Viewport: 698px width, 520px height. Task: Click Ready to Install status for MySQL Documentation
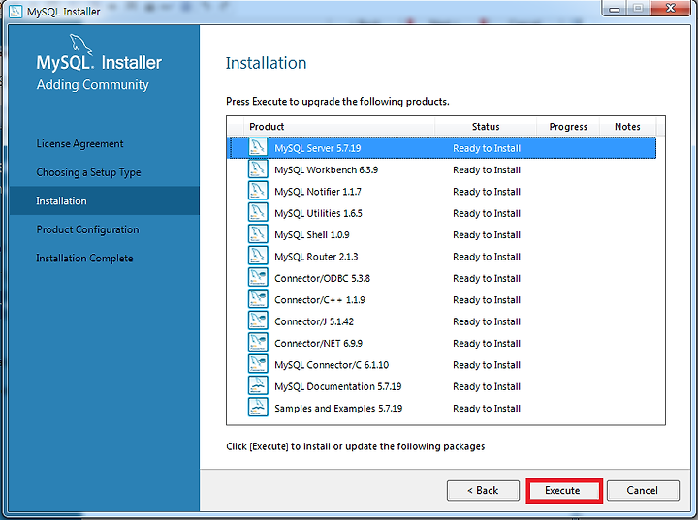[x=487, y=386]
